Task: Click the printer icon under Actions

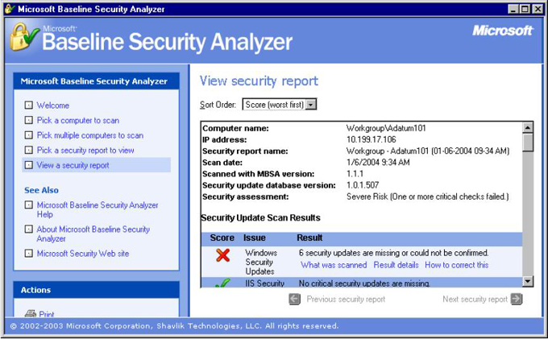Action: coord(31,313)
